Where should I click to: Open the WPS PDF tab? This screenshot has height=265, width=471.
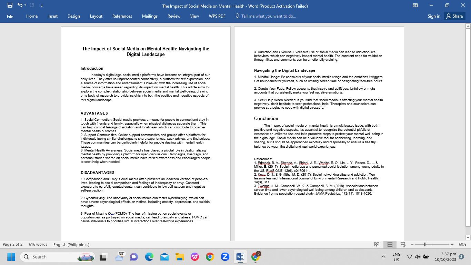[x=217, y=16]
